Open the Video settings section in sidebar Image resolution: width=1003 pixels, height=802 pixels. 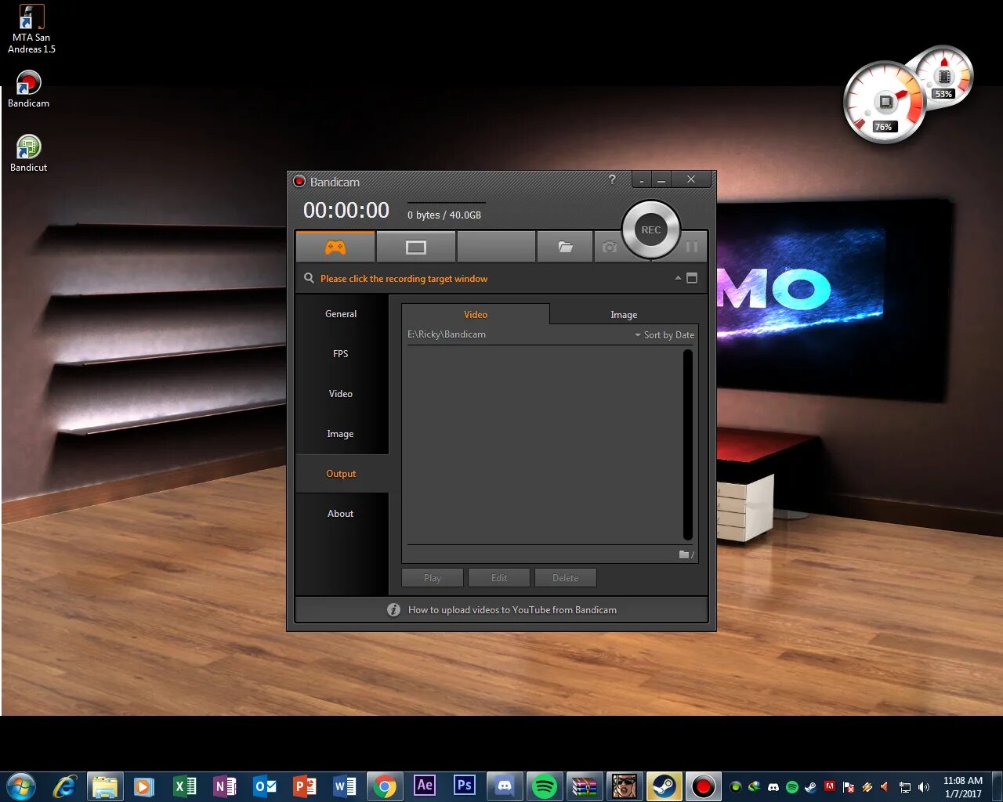pyautogui.click(x=341, y=394)
